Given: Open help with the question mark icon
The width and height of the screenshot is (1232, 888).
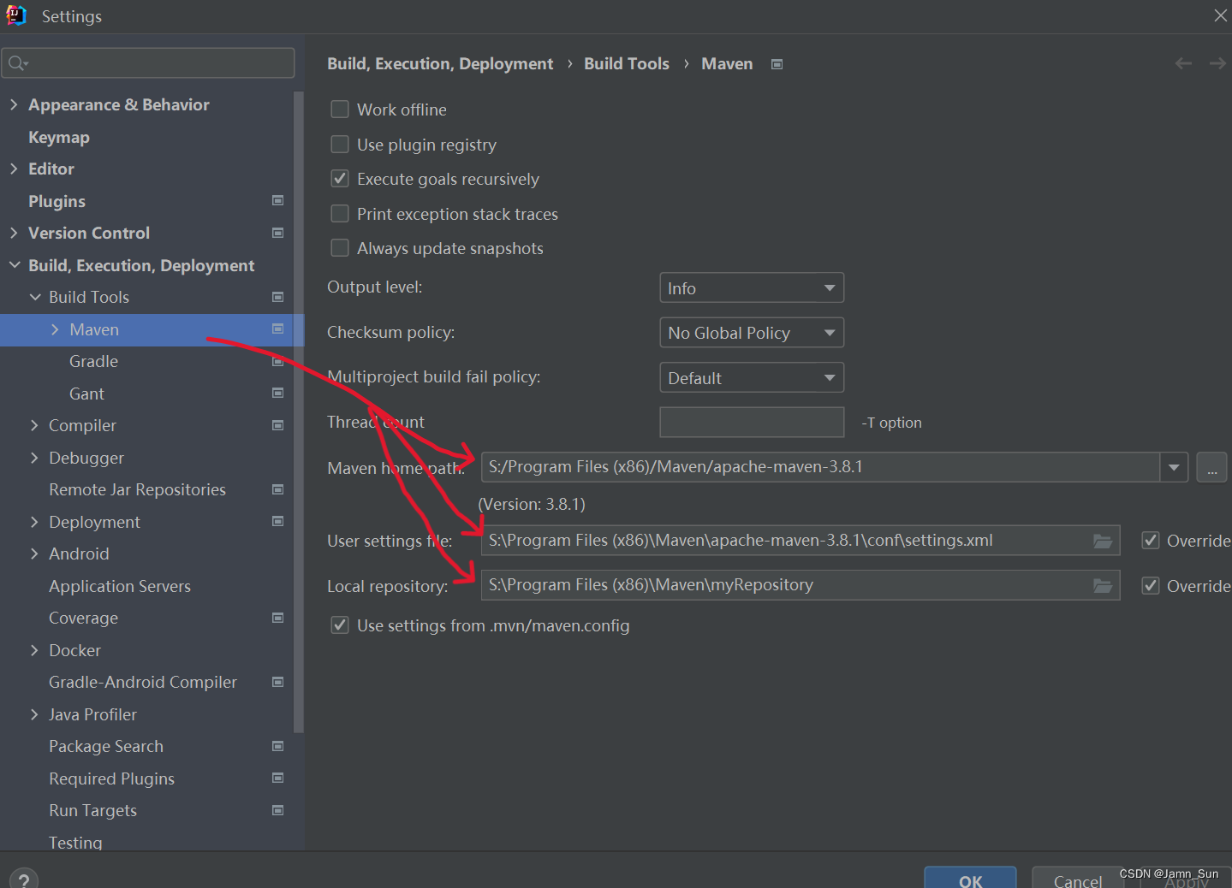Looking at the screenshot, I should point(24,879).
